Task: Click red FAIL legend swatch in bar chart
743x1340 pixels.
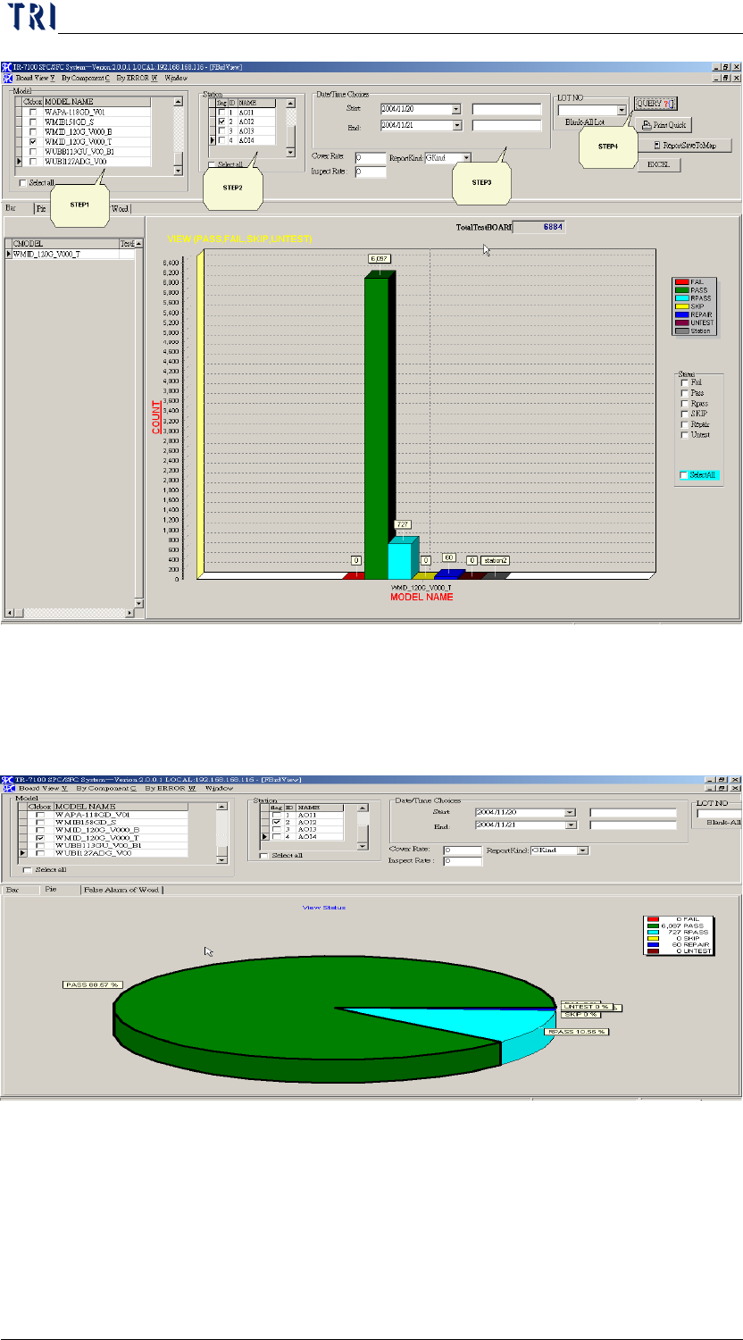Action: (682, 282)
